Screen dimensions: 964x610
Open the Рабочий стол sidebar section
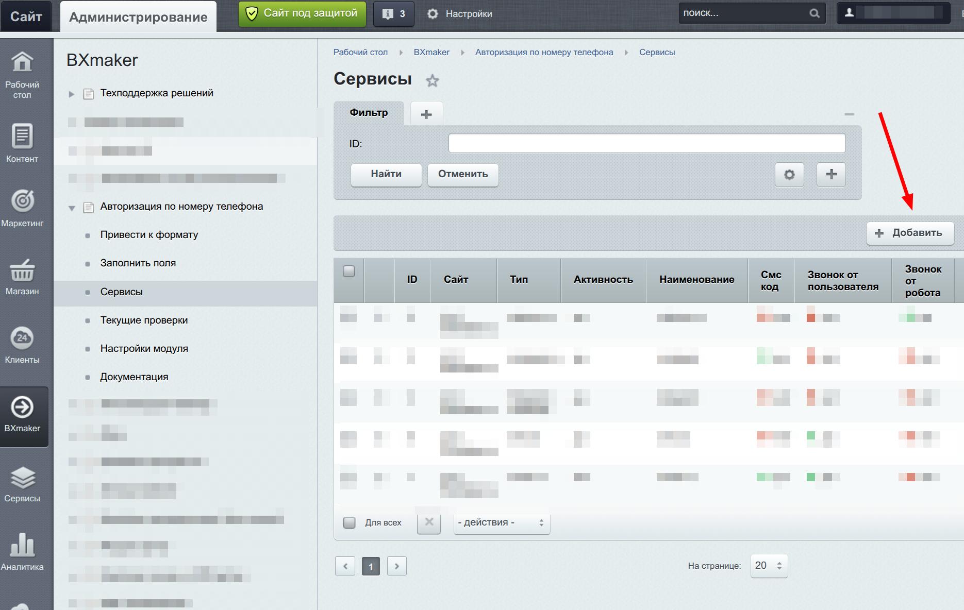pos(22,75)
